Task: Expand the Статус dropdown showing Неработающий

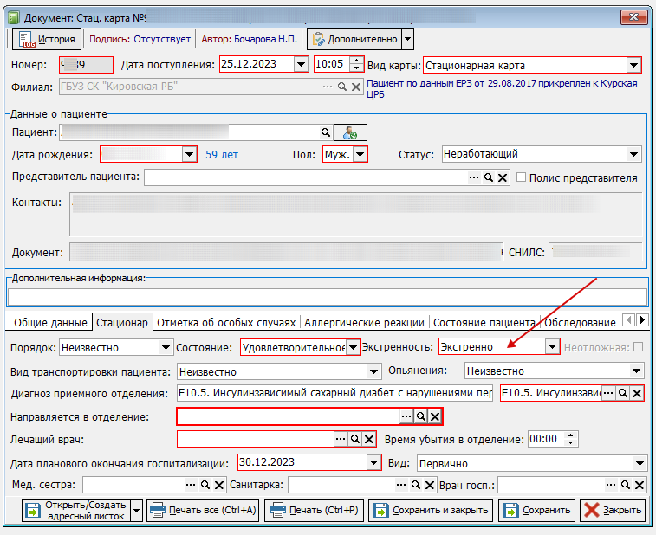Action: click(x=633, y=154)
